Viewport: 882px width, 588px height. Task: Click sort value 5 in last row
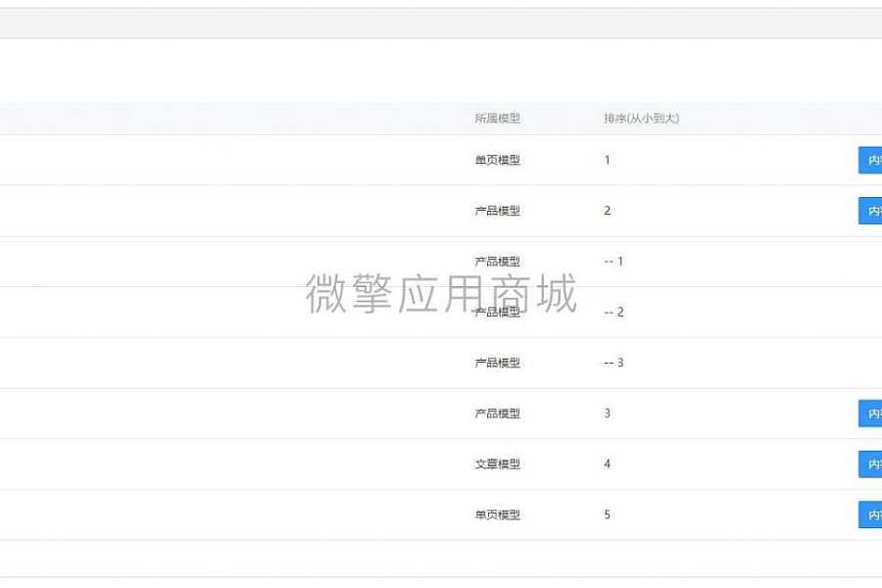point(607,514)
